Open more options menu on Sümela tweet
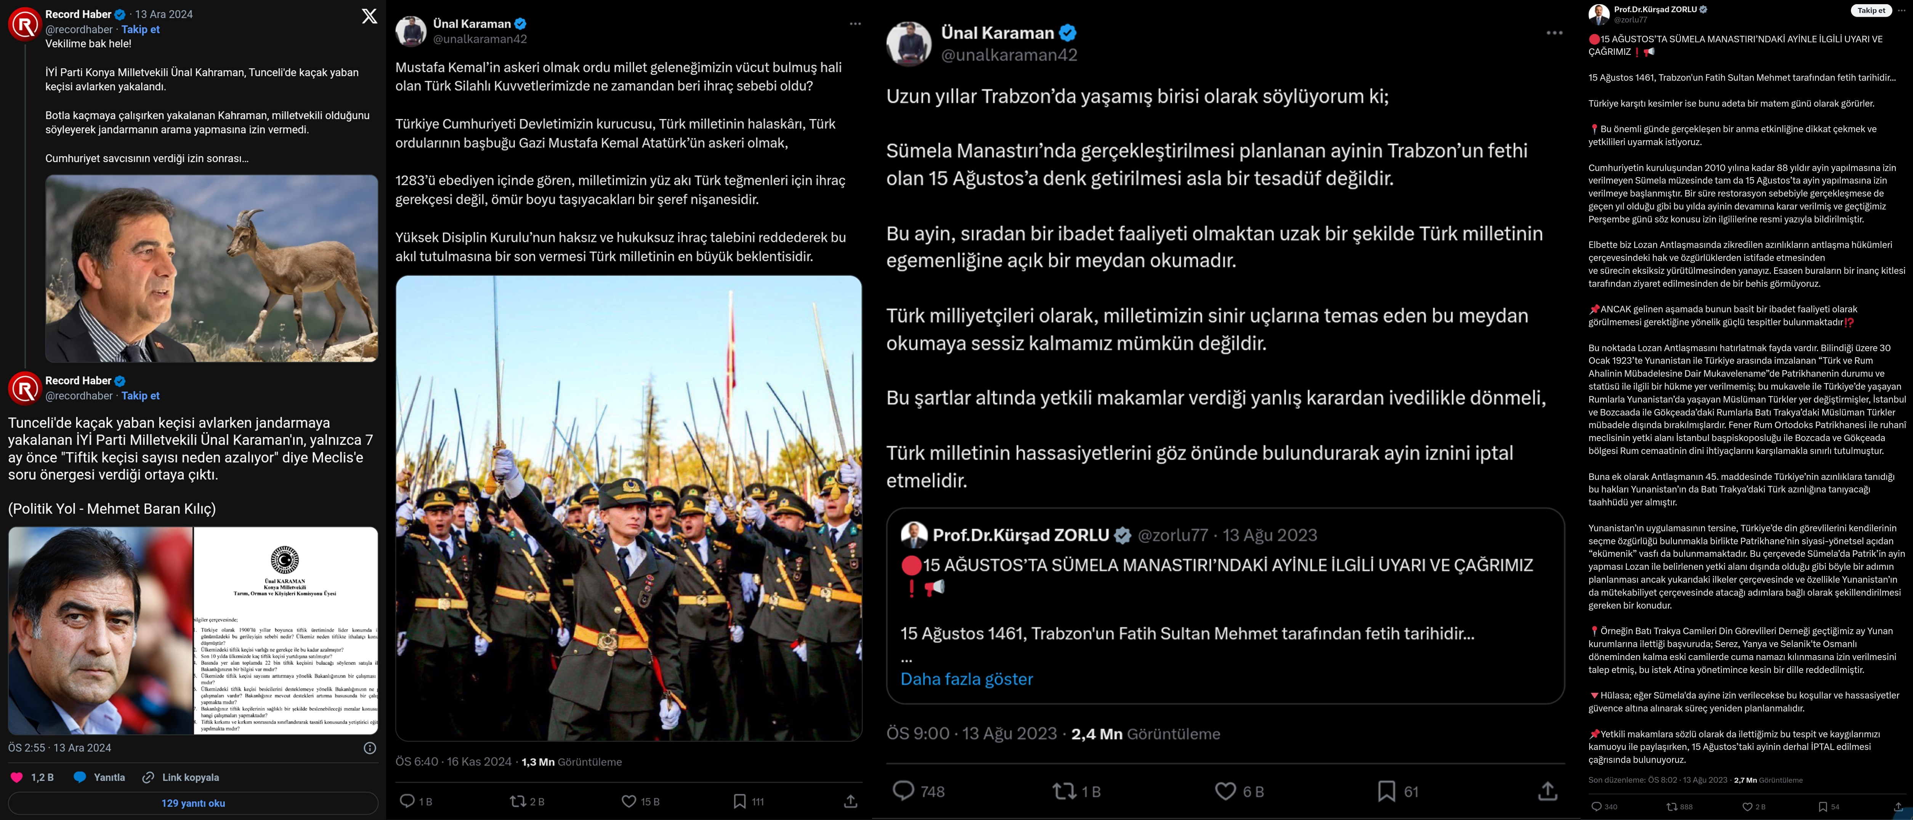The height and width of the screenshot is (820, 1913). (x=1554, y=34)
